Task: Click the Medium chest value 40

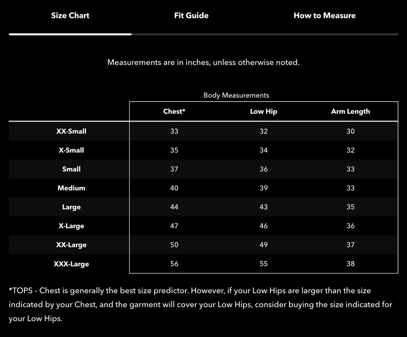Action: click(174, 188)
